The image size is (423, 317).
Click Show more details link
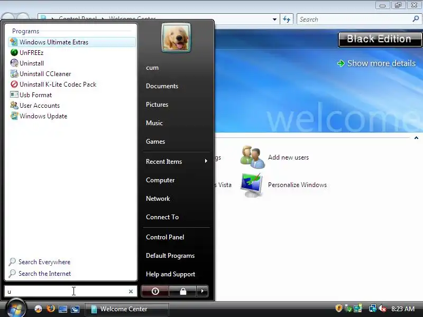coord(376,63)
